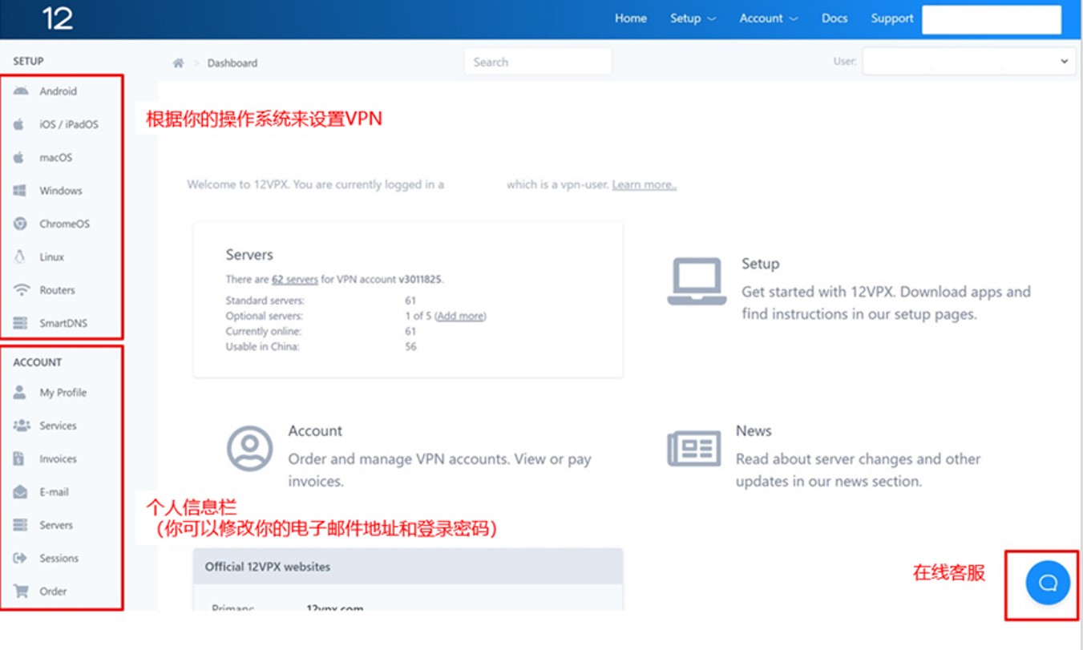Expand the User selection combo box
1083x650 pixels.
(x=968, y=61)
